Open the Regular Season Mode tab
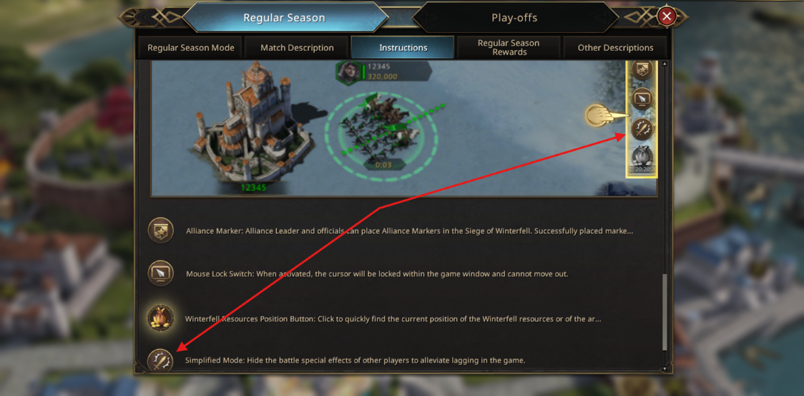Viewport: 804px width, 396px height. pyautogui.click(x=191, y=48)
